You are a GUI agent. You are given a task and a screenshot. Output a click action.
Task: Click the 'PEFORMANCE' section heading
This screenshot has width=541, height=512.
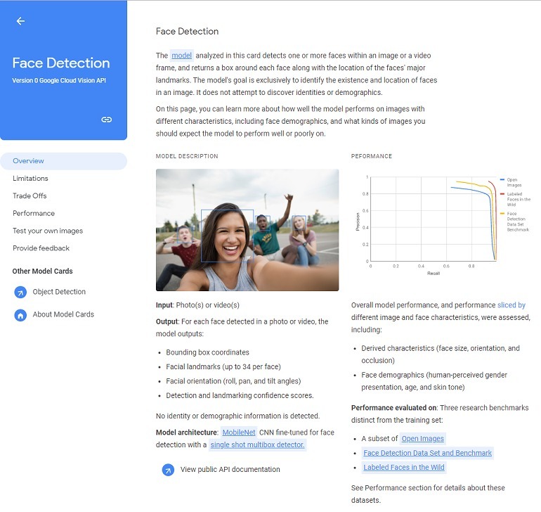pyautogui.click(x=371, y=156)
